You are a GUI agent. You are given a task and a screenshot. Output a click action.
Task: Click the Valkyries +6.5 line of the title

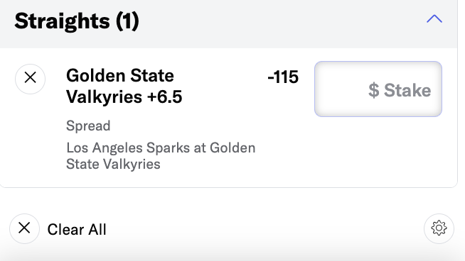[x=124, y=96]
